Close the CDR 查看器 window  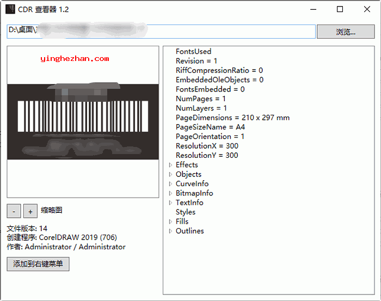coord(367,9)
